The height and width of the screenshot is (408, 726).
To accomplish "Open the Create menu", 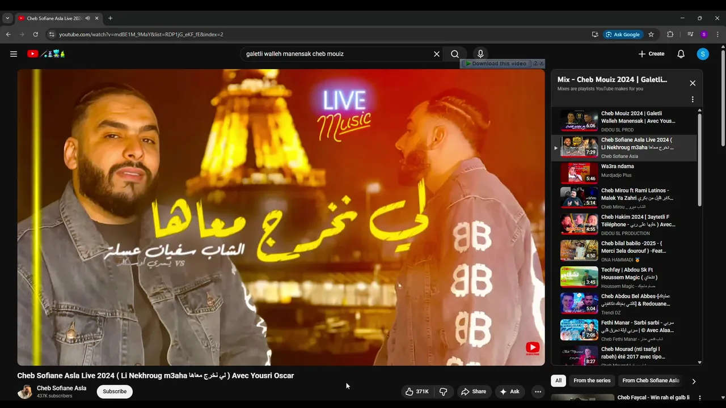I will point(651,54).
